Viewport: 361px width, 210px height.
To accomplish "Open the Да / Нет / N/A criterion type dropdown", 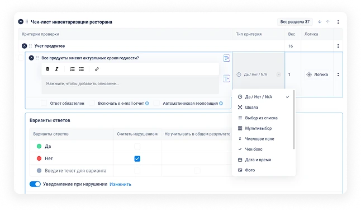I will click(259, 74).
